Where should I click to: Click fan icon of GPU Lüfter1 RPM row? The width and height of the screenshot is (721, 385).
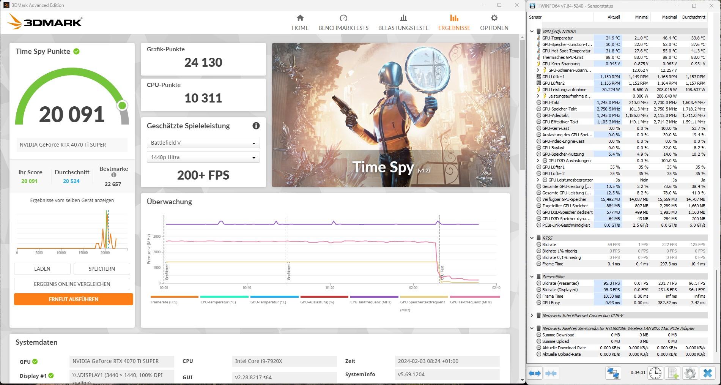[538, 77]
